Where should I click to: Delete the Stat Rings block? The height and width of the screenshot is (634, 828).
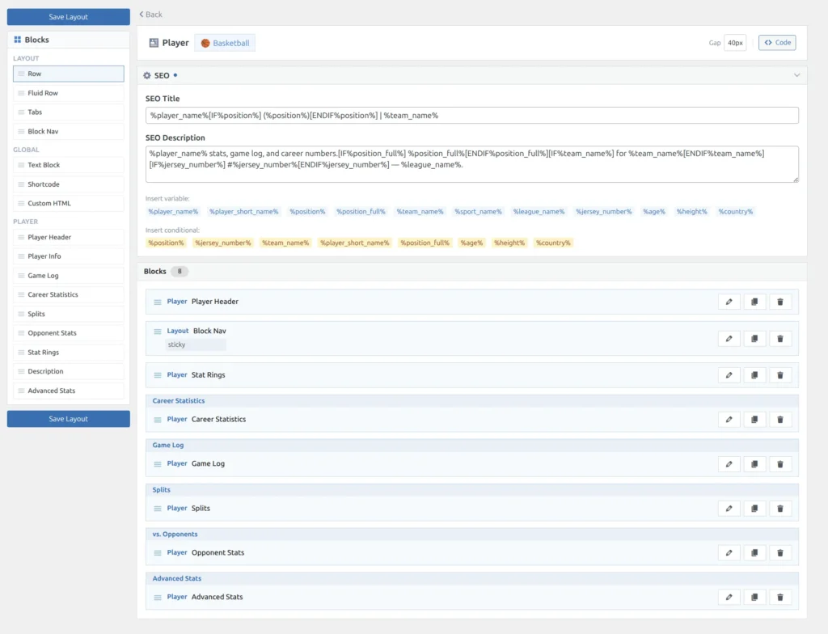[780, 375]
